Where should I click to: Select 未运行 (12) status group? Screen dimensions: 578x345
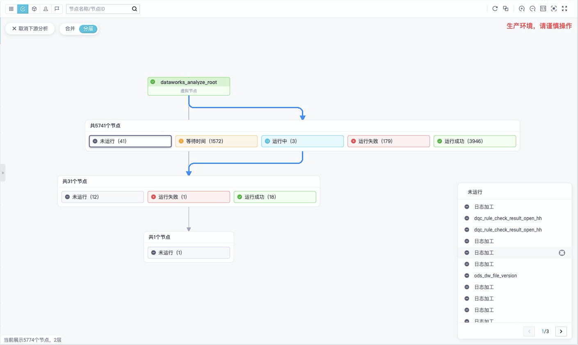(x=103, y=197)
